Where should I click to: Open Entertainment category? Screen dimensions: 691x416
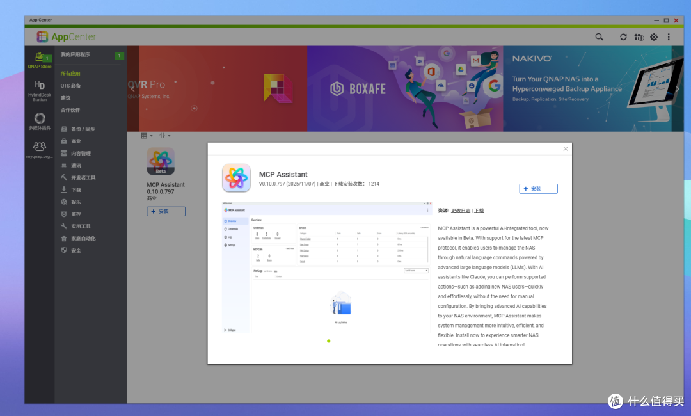click(x=71, y=202)
